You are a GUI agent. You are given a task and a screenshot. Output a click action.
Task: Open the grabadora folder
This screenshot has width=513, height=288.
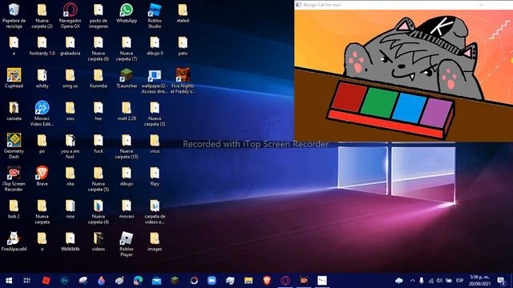click(70, 46)
